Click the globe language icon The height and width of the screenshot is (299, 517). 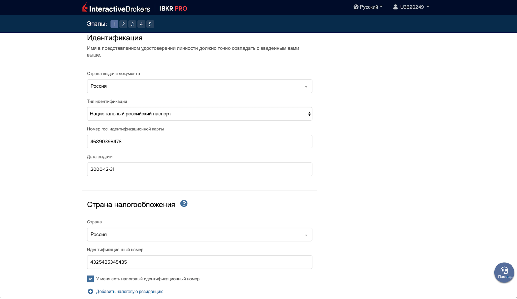coord(356,7)
